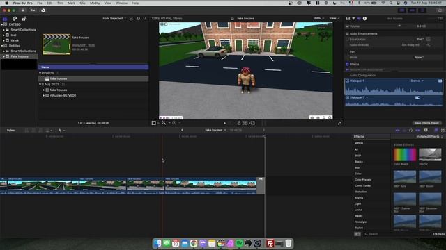
Task: Click the Equalization controls icon
Action: point(429,39)
